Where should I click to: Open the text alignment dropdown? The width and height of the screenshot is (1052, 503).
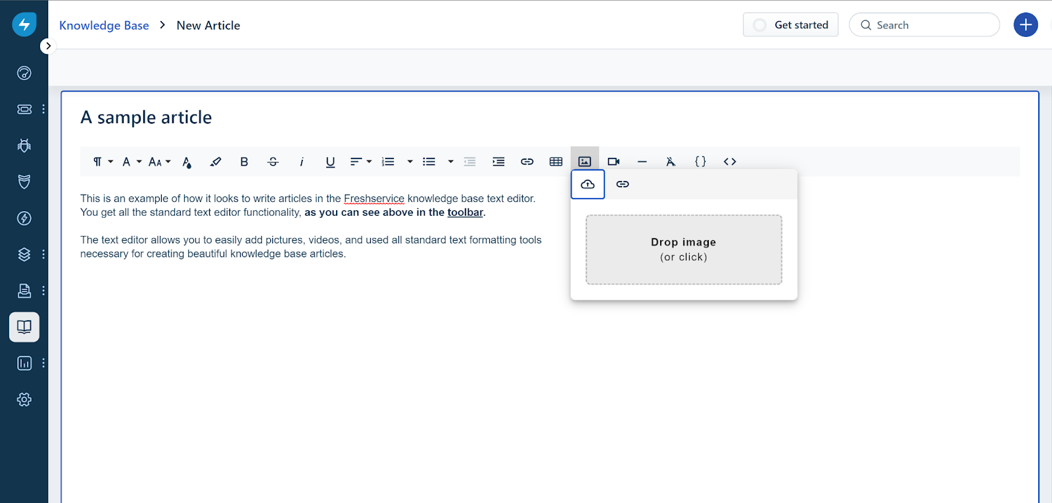(360, 162)
